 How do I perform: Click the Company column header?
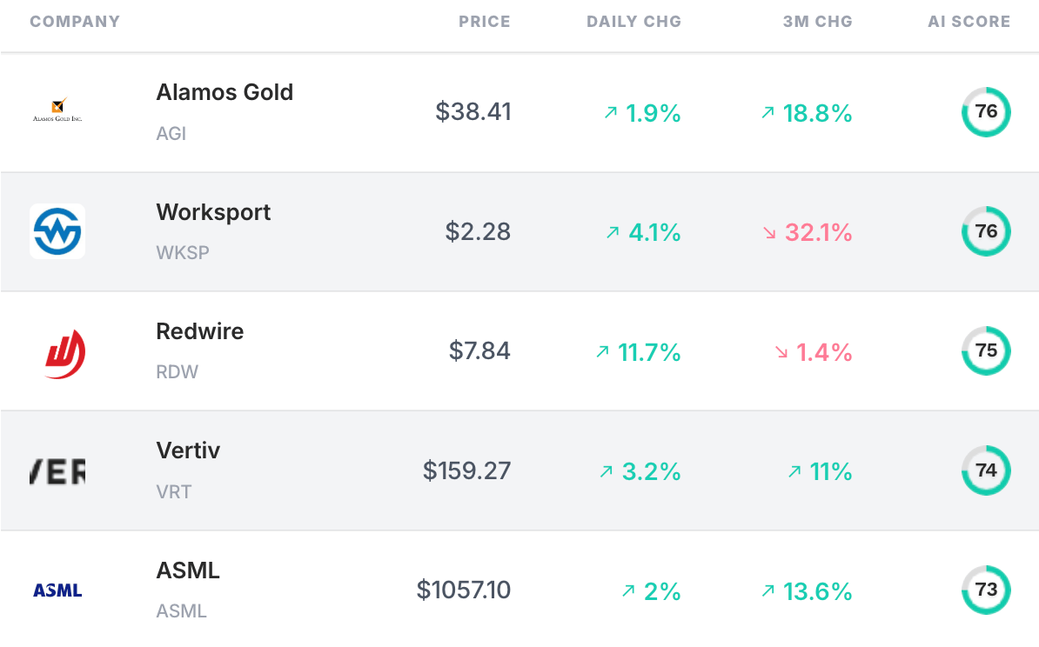75,22
